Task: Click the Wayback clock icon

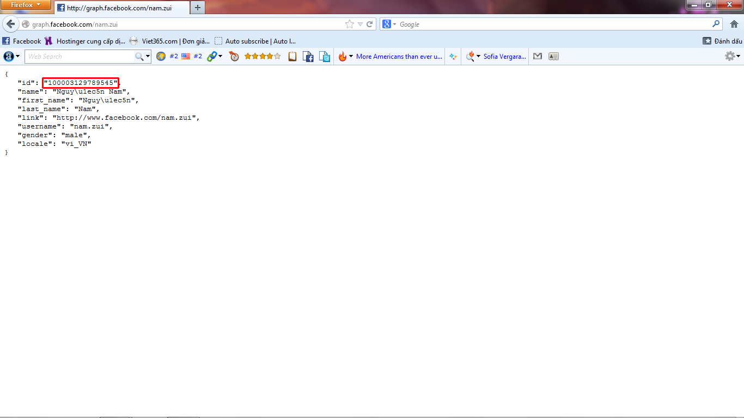Action: [x=234, y=56]
